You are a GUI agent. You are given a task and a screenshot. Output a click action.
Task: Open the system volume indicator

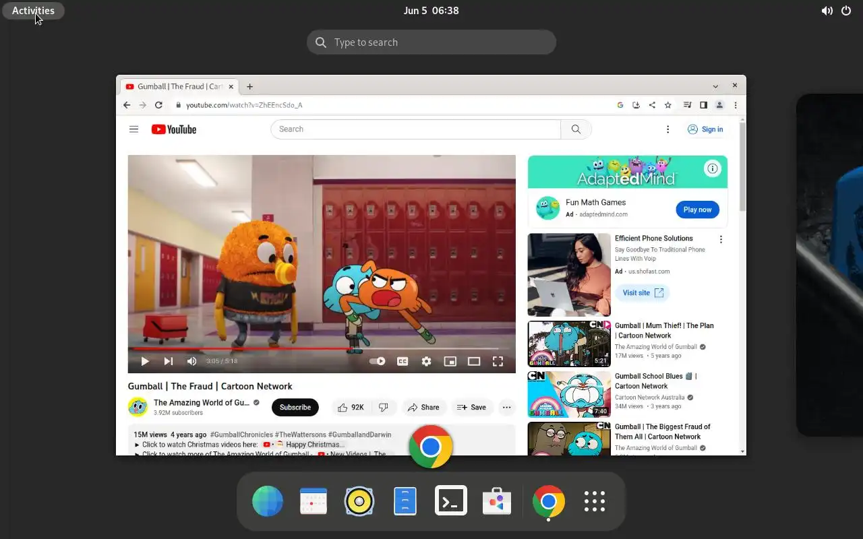point(827,11)
